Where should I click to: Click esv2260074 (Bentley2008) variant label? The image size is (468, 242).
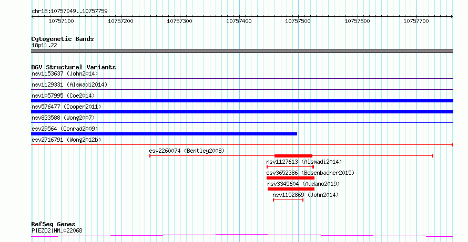point(187,151)
